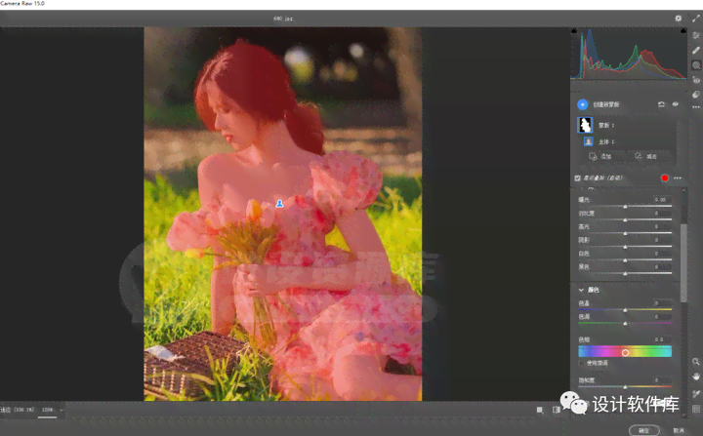Click the Whites slider handle

click(x=625, y=259)
